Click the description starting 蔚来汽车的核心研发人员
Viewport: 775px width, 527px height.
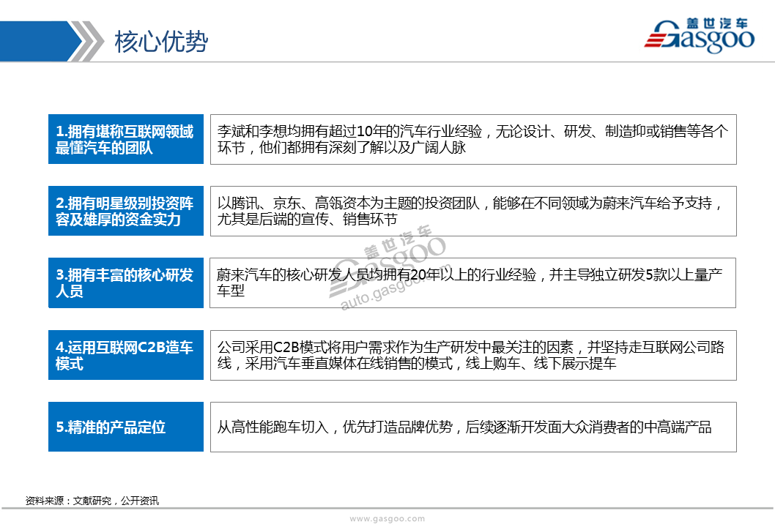[x=473, y=283]
